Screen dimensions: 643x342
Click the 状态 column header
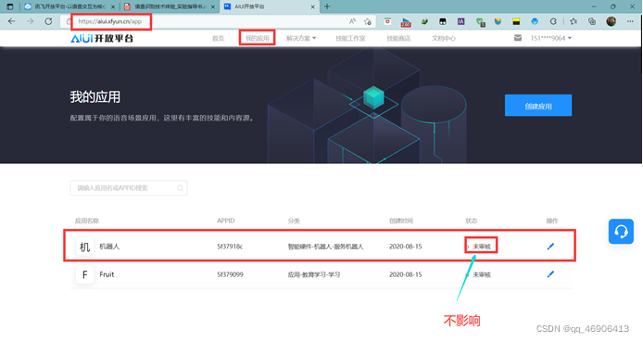pyautogui.click(x=472, y=221)
